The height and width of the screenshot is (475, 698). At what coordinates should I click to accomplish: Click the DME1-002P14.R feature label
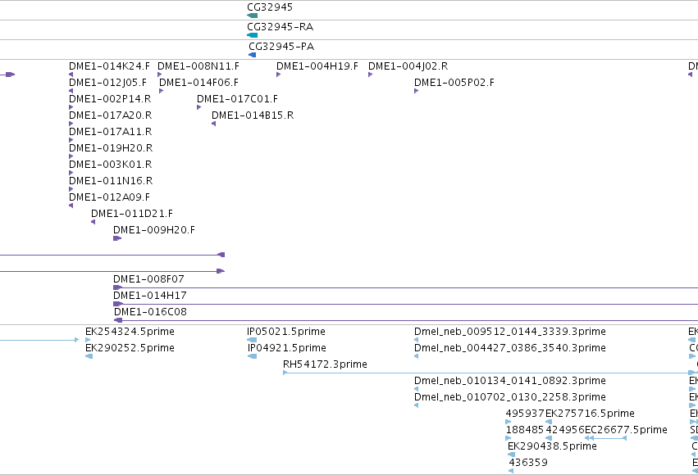point(110,99)
